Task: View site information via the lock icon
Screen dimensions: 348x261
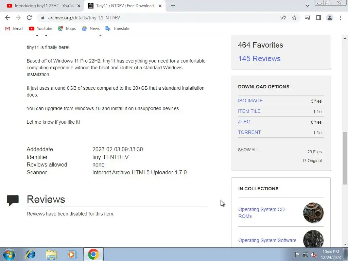Action: point(43,18)
